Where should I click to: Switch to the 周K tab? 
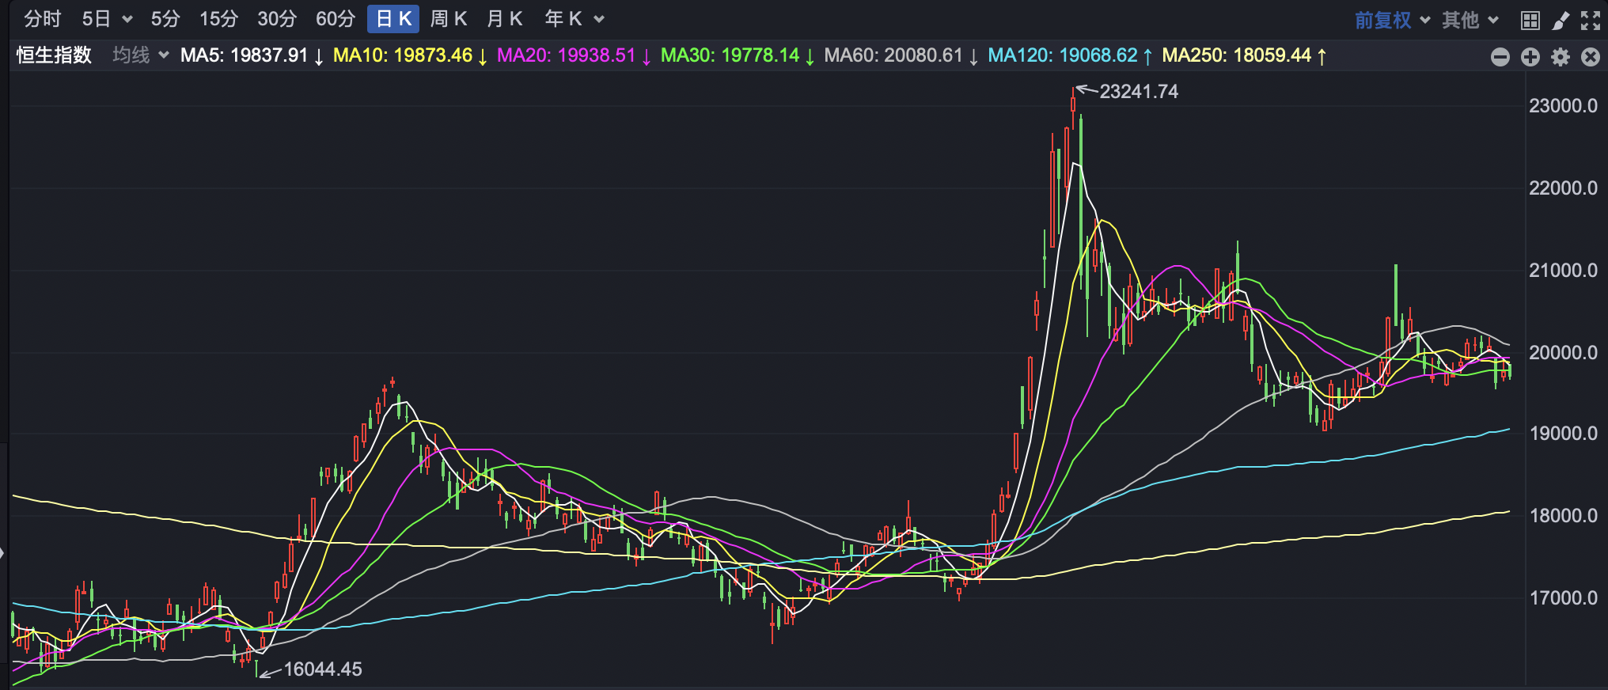click(x=449, y=19)
